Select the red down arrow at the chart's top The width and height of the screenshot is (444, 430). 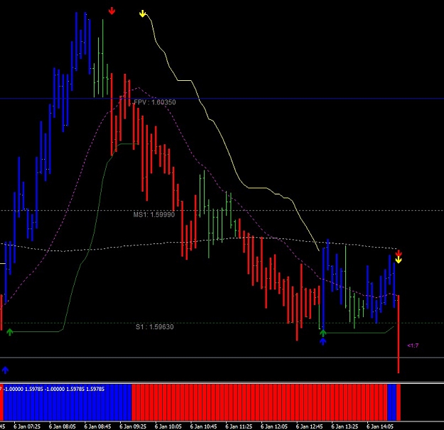112,11
